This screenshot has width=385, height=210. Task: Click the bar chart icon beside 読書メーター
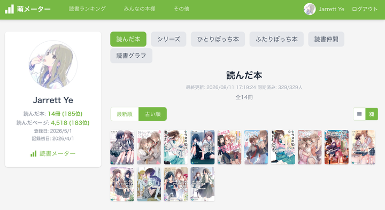point(33,154)
